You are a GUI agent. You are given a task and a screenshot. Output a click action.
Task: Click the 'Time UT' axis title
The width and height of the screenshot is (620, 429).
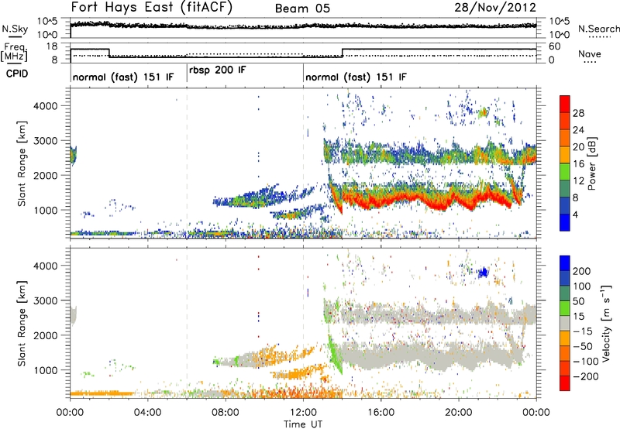coord(303,424)
